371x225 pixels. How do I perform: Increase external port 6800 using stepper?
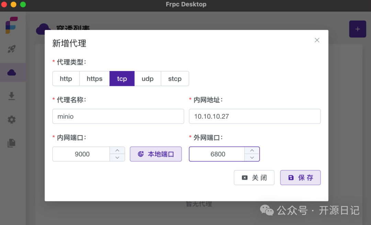[x=252, y=150]
